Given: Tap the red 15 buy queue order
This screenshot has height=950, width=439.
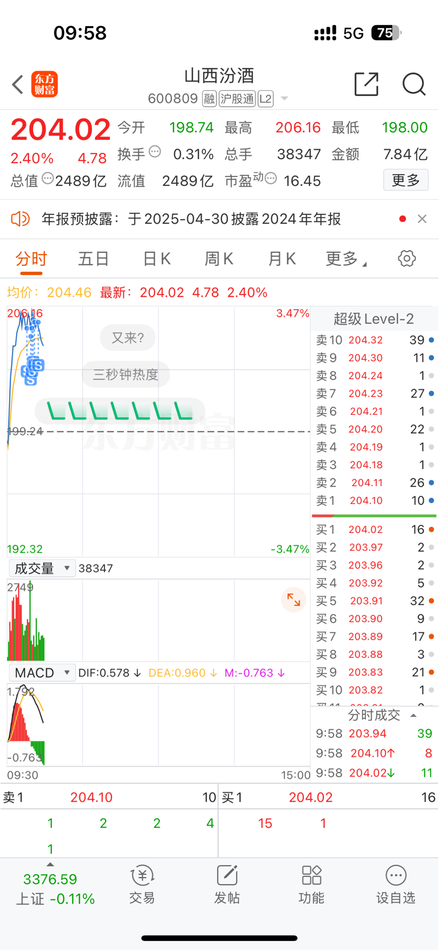Looking at the screenshot, I should [265, 823].
